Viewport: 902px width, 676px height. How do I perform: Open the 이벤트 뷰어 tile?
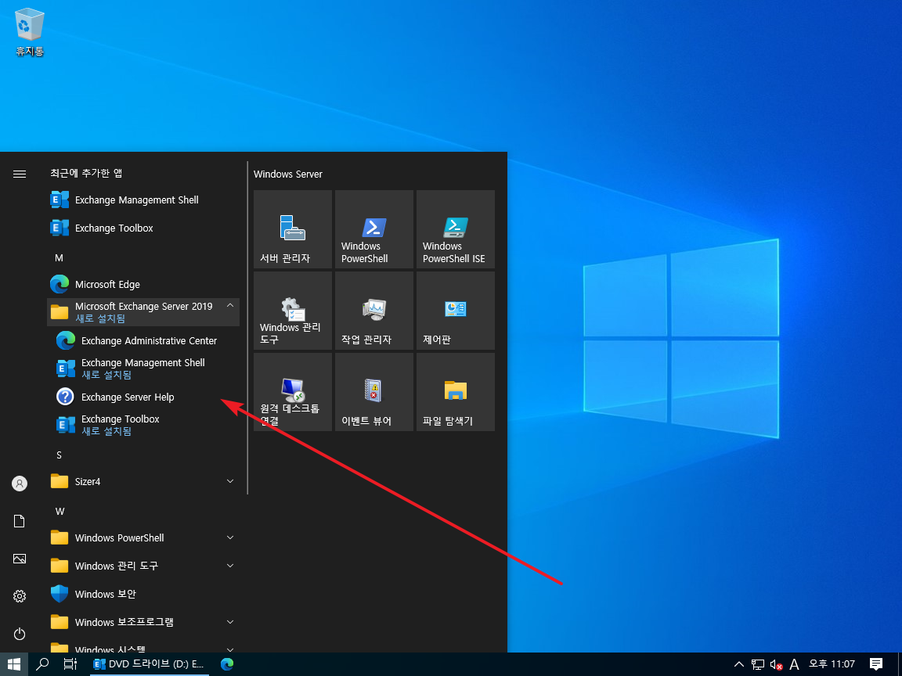tap(374, 392)
